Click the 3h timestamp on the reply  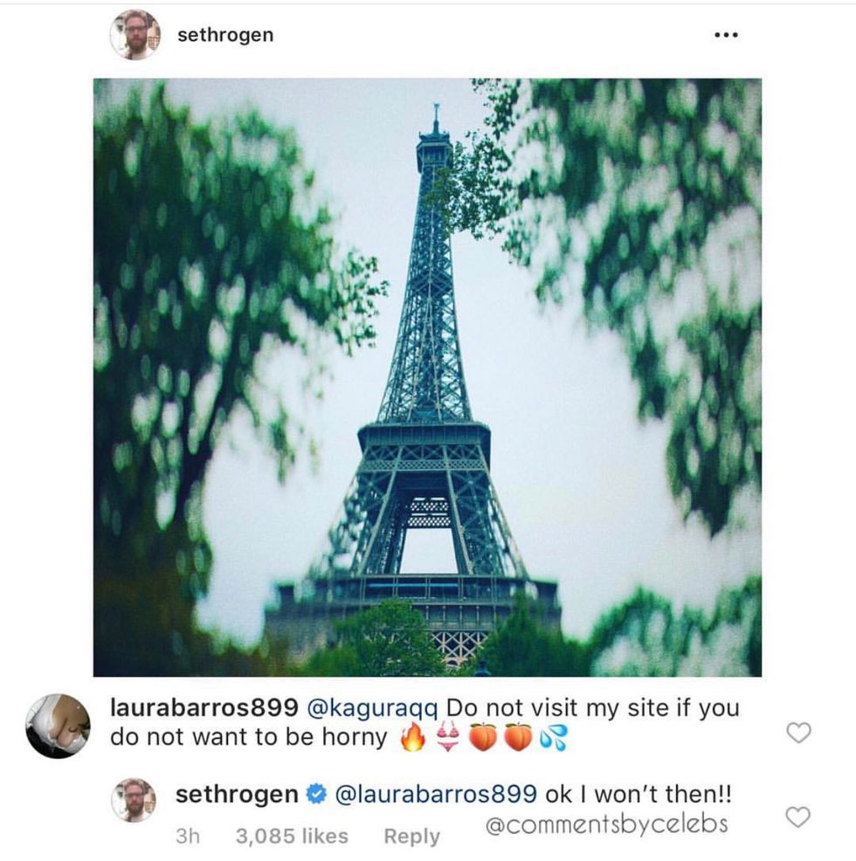click(x=187, y=836)
